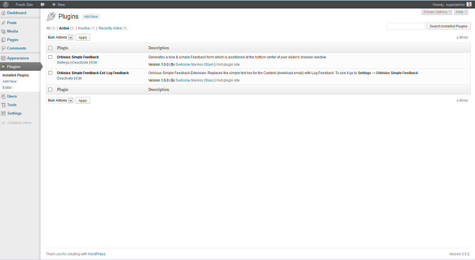Go to Dashboard menu item
Image resolution: width=475 pixels, height=260 pixels.
(17, 13)
